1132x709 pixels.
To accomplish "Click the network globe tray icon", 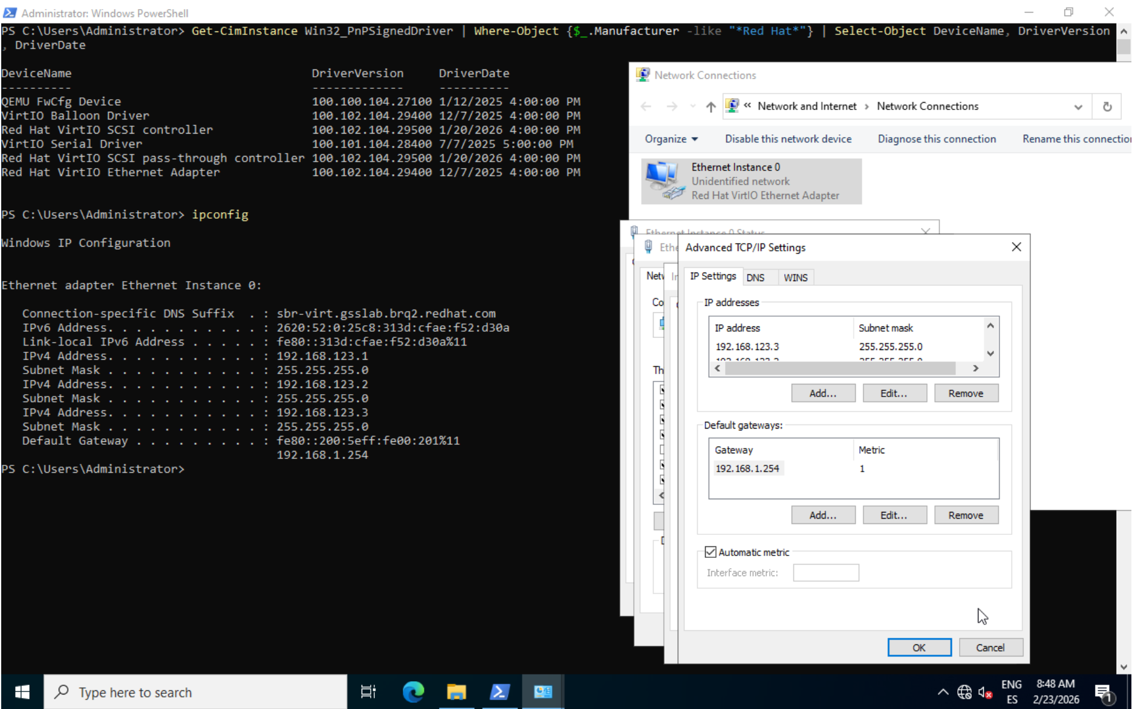I will click(964, 692).
